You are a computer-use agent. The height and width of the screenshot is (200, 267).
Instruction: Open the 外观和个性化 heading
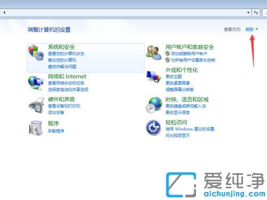click(182, 70)
